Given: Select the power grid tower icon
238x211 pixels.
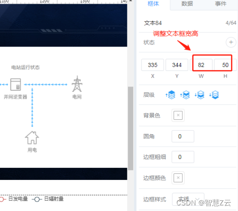Looking at the screenshot, I should pyautogui.click(x=77, y=84).
